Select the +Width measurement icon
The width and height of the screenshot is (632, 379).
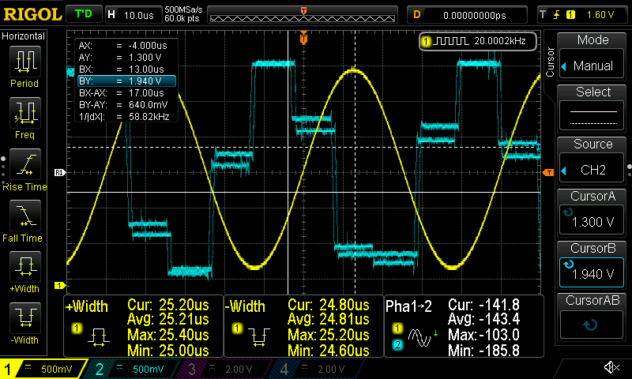24,269
